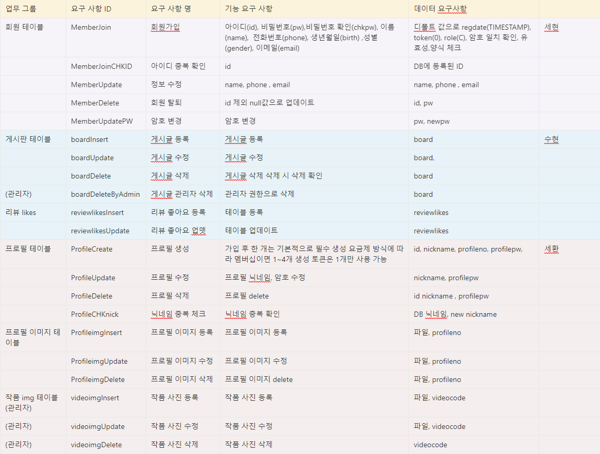Click the '수현' assignee cell
Image resolution: width=600 pixels, height=454 pixels.
click(569, 139)
